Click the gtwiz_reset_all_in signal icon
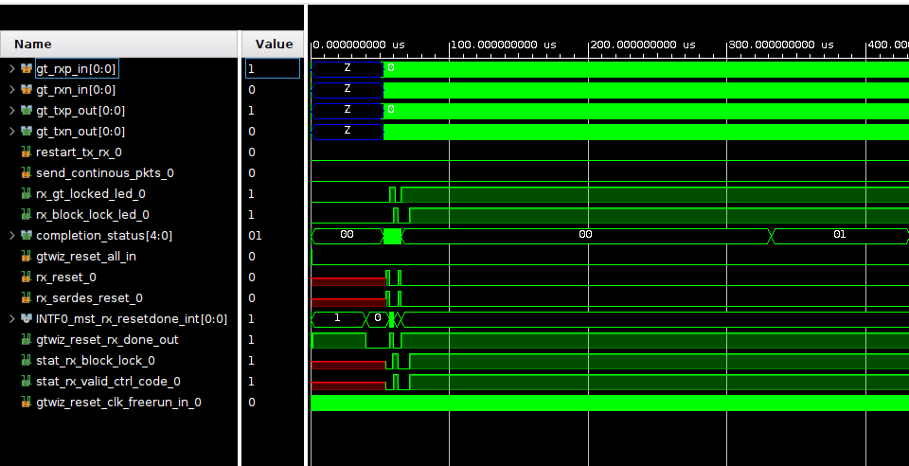Viewport: 909px width, 466px height. point(27,257)
